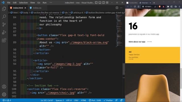Open the Accounts menu icon

point(4,86)
